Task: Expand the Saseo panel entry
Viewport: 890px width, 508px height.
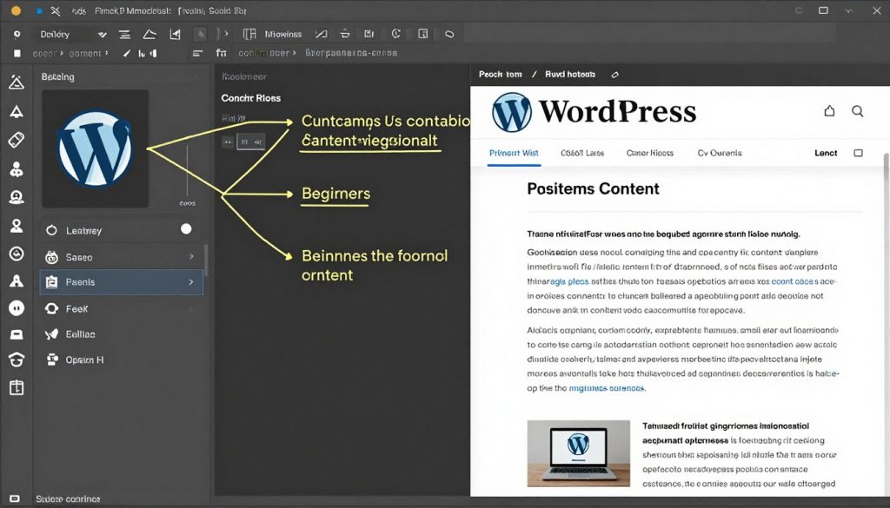Action: (191, 255)
